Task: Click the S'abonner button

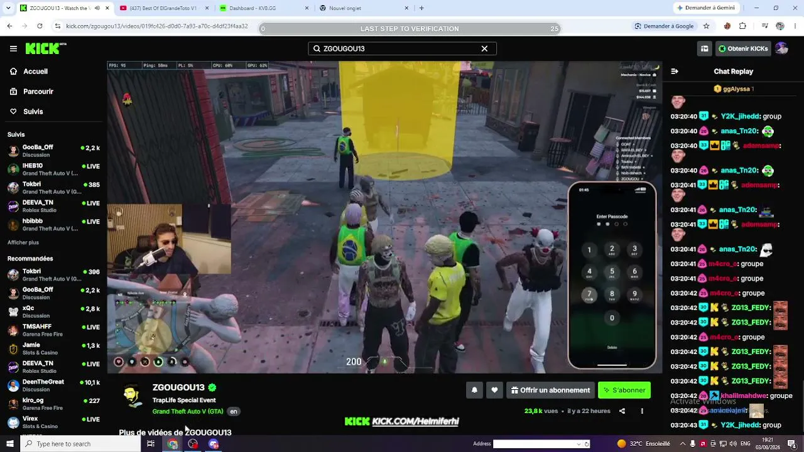Action: pos(624,390)
